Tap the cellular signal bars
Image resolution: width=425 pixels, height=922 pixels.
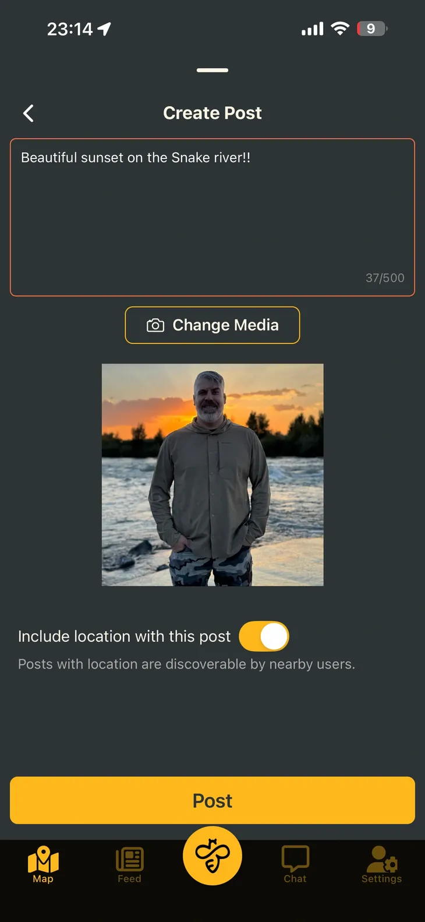click(x=312, y=29)
